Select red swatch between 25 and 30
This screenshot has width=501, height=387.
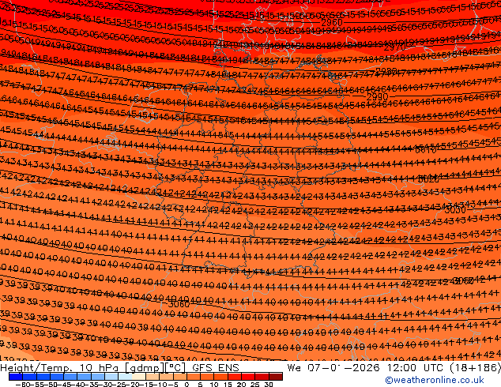(x=262, y=377)
